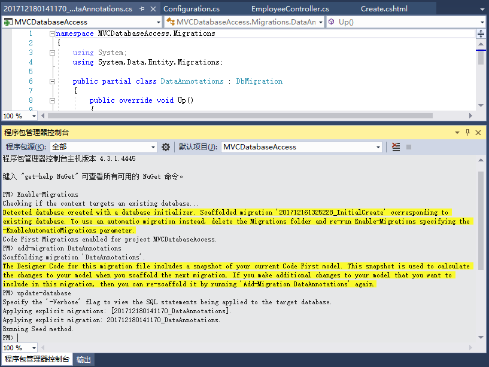The width and height of the screenshot is (489, 367).
Task: Switch to the EmployeeController.cs tab
Action: coord(290,9)
